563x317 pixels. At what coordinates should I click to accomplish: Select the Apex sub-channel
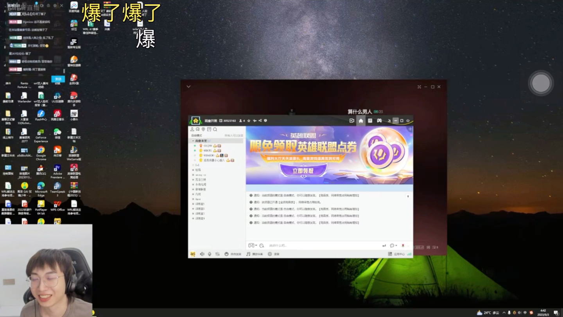pyautogui.click(x=198, y=199)
